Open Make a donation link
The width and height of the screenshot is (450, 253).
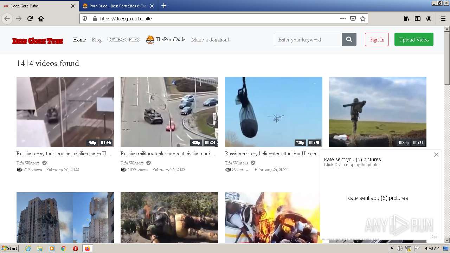point(210,40)
